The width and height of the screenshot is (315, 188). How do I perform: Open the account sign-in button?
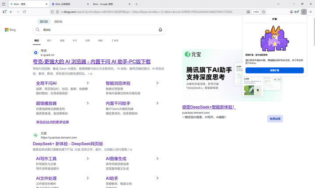(294, 12)
